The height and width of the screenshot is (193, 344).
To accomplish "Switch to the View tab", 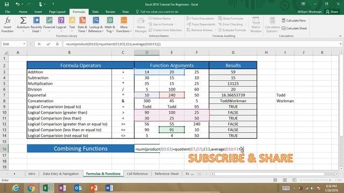I will point(125,12).
